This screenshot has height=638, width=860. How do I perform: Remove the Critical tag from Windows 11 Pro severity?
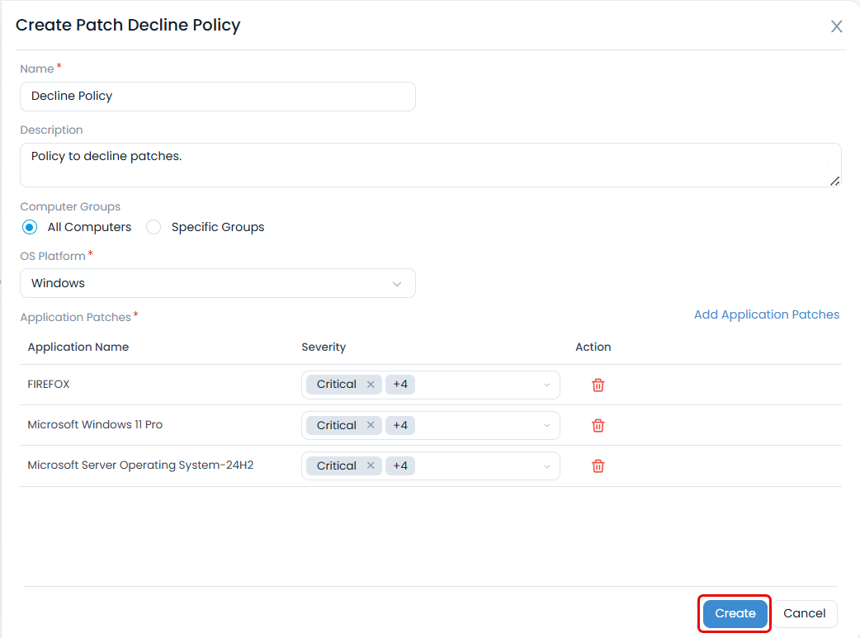(371, 425)
